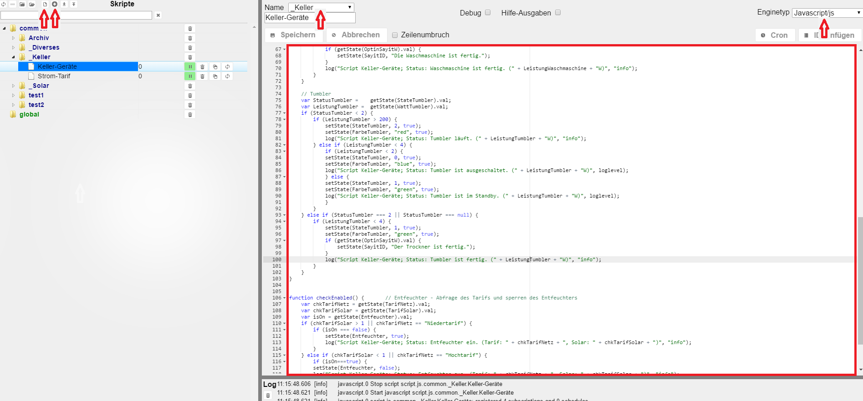The image size is (863, 401).
Task: Restart the Strom-Tarif script
Action: coord(227,76)
